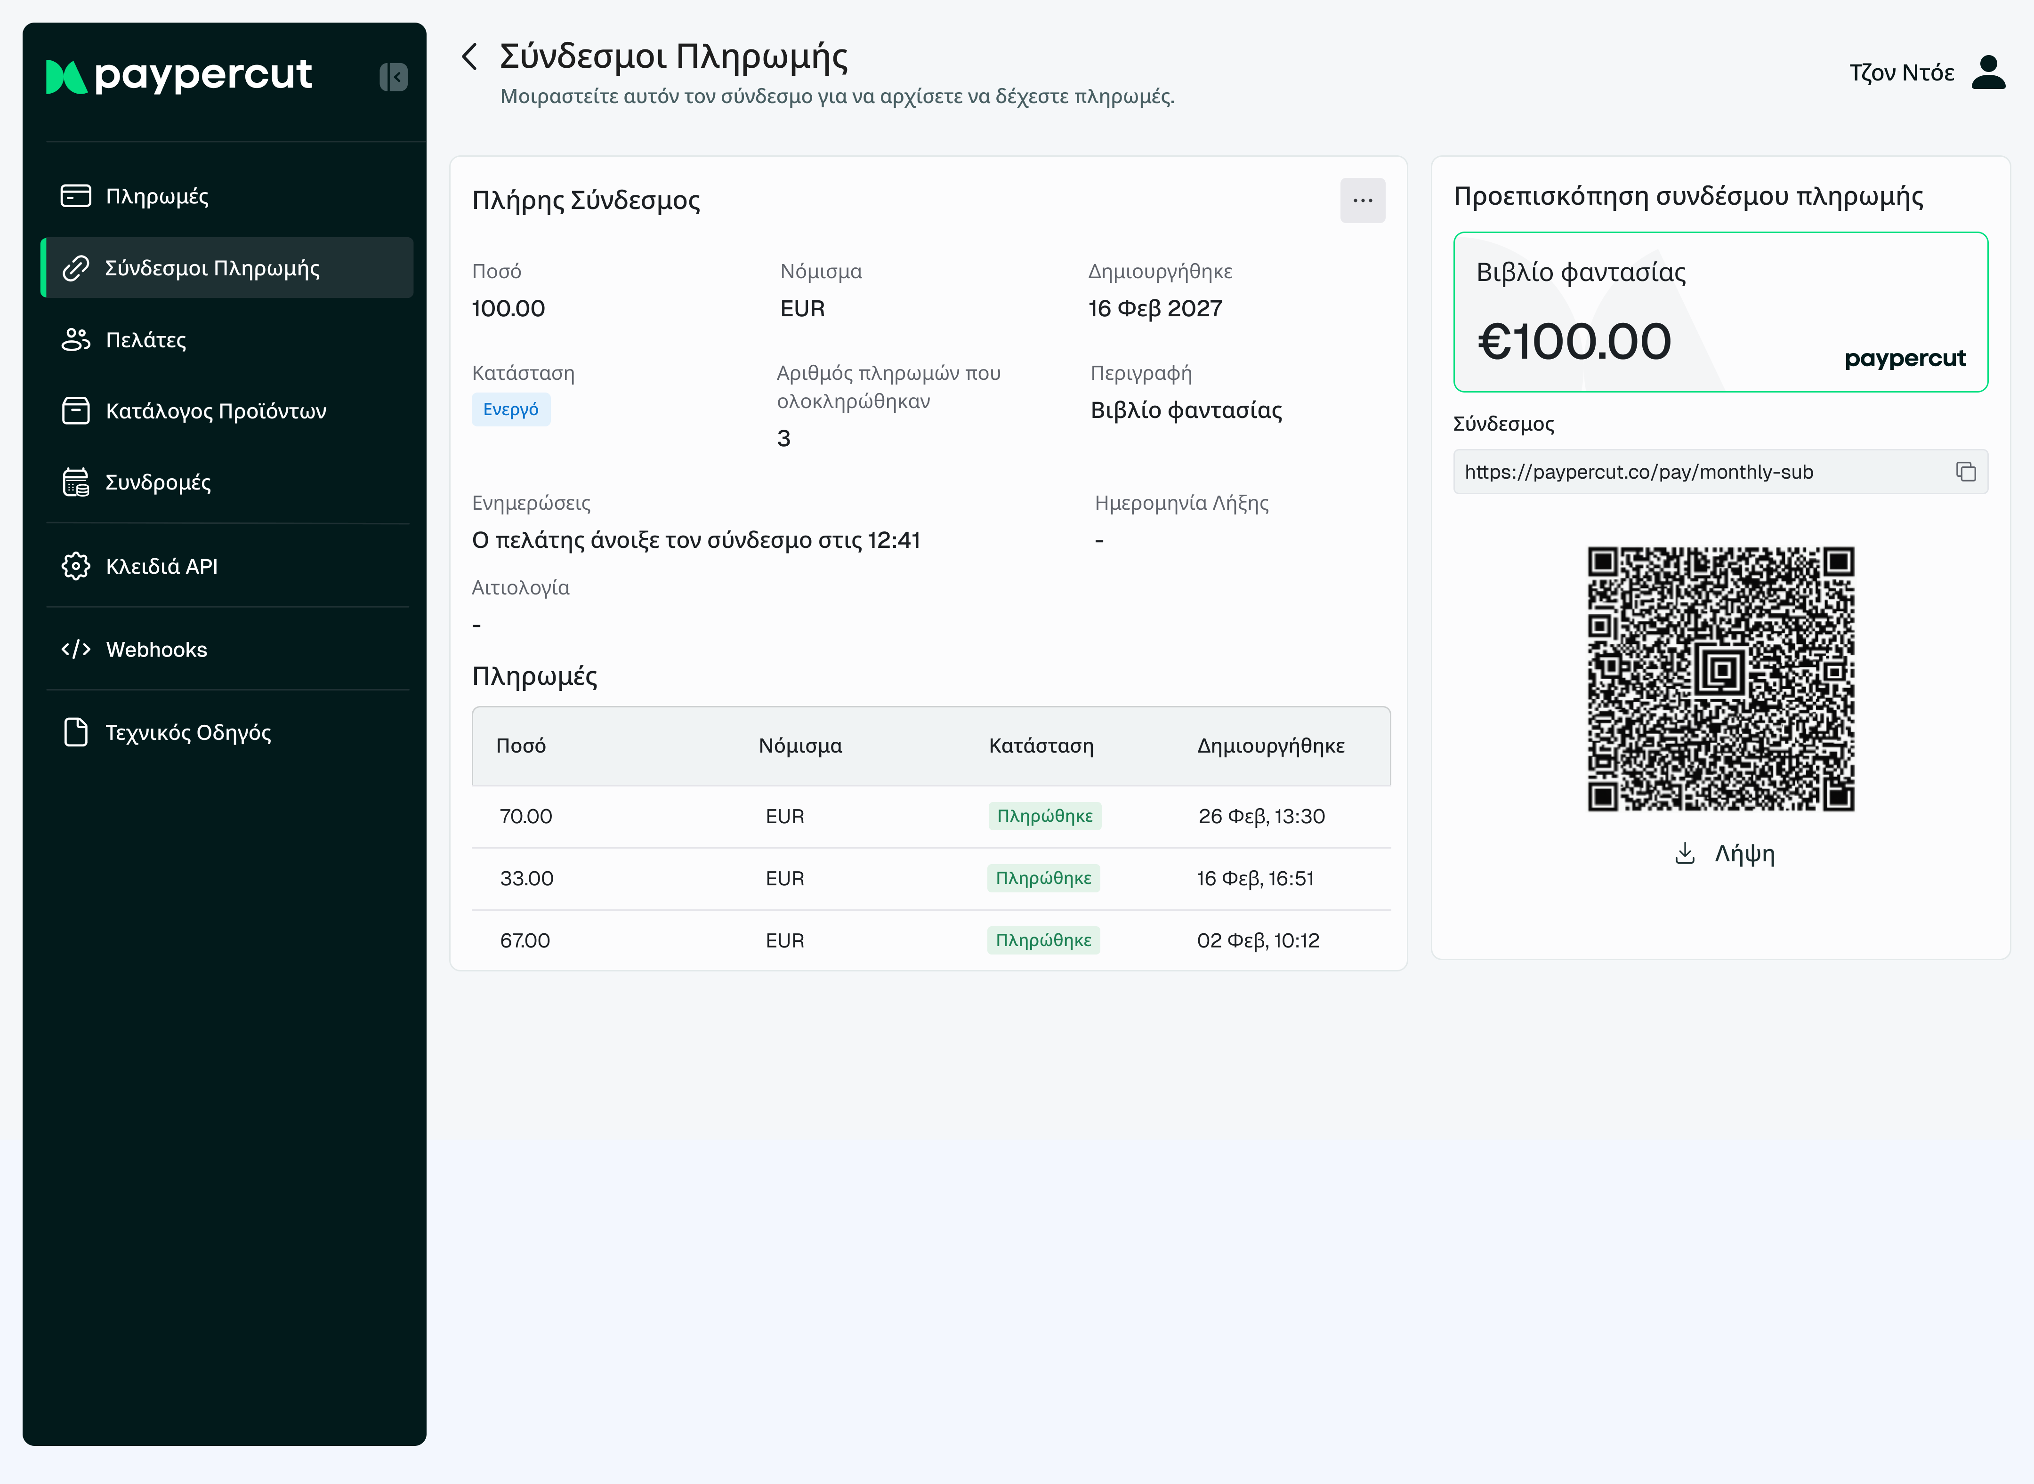Click the 70.00 amount cell

(525, 816)
